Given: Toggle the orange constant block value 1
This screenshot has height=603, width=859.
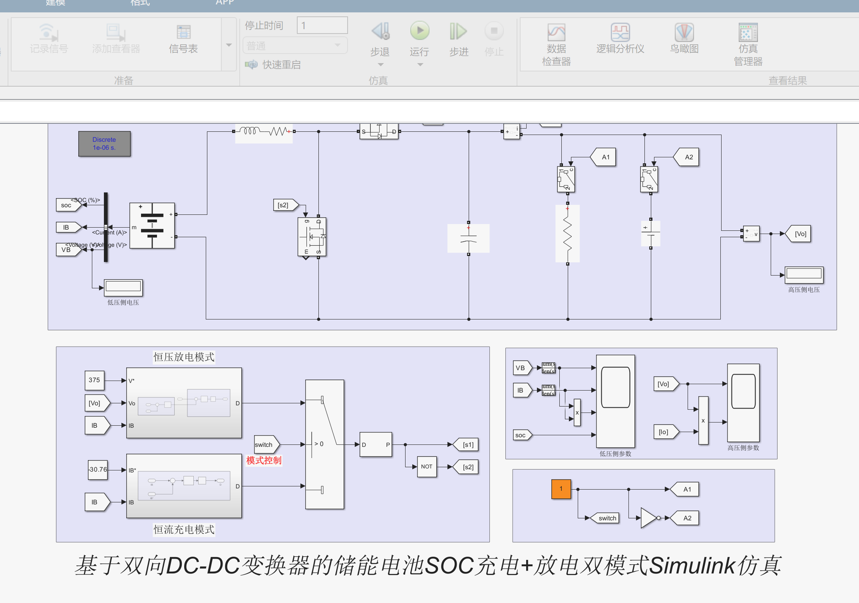Looking at the screenshot, I should (x=561, y=489).
